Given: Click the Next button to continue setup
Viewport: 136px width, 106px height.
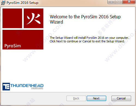Looking at the screenshot, I should click(x=96, y=98).
